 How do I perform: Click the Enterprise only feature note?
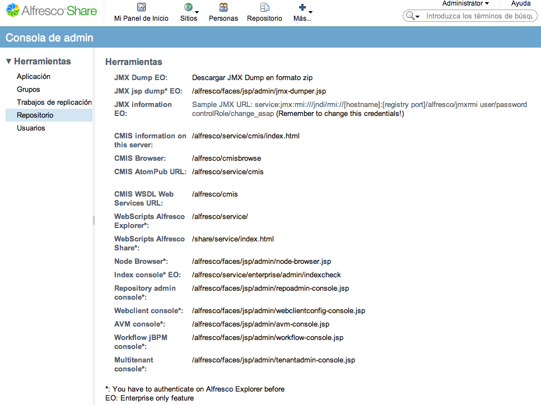point(150,398)
